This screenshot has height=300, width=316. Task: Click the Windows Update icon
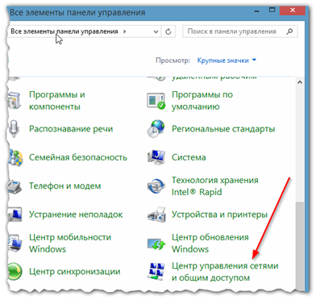tap(156, 244)
